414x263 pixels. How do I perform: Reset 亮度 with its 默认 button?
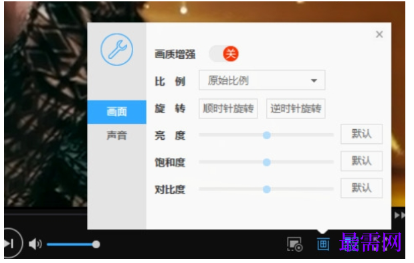[361, 134]
